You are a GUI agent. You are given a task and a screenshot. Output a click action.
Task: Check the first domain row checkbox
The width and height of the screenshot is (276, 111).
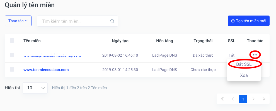12,55
